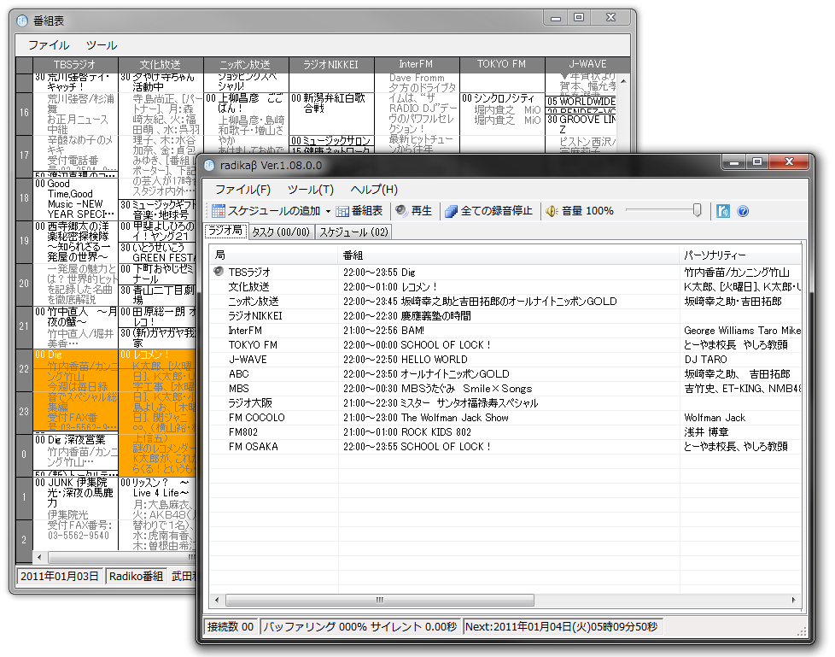Select the TOKYO FM station row
This screenshot has width=835, height=657.
click(505, 345)
